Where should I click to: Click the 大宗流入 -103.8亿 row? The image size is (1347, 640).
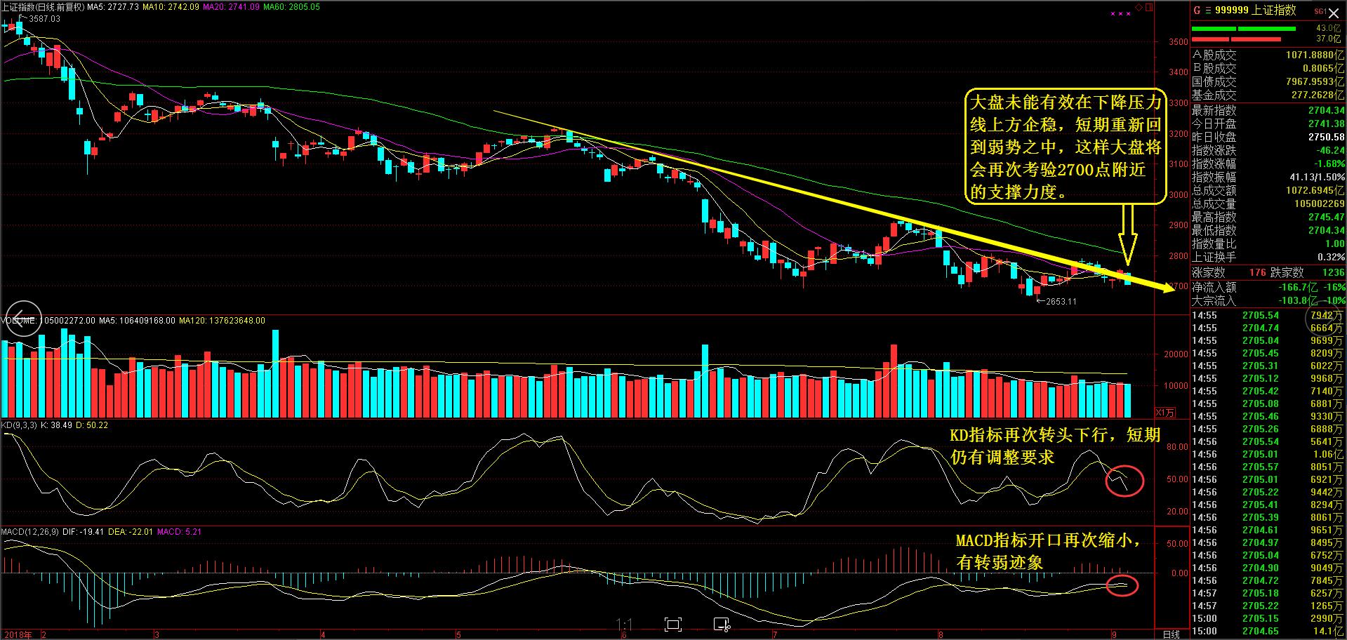tap(1268, 300)
